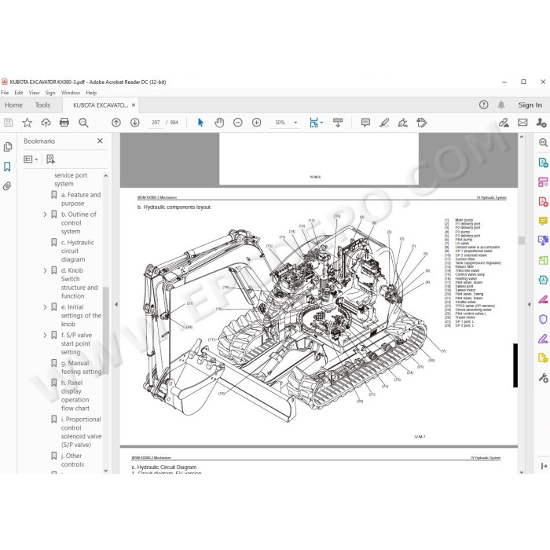Open the File menu
The image size is (550, 550).
pos(5,93)
